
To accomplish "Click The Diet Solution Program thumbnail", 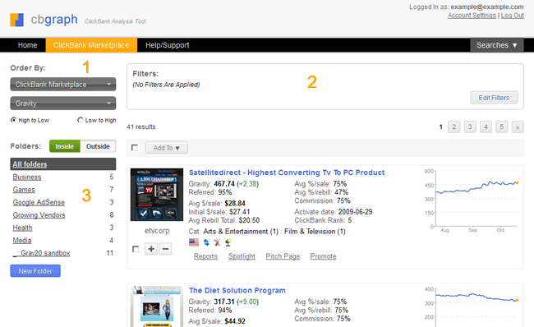I will [157, 306].
